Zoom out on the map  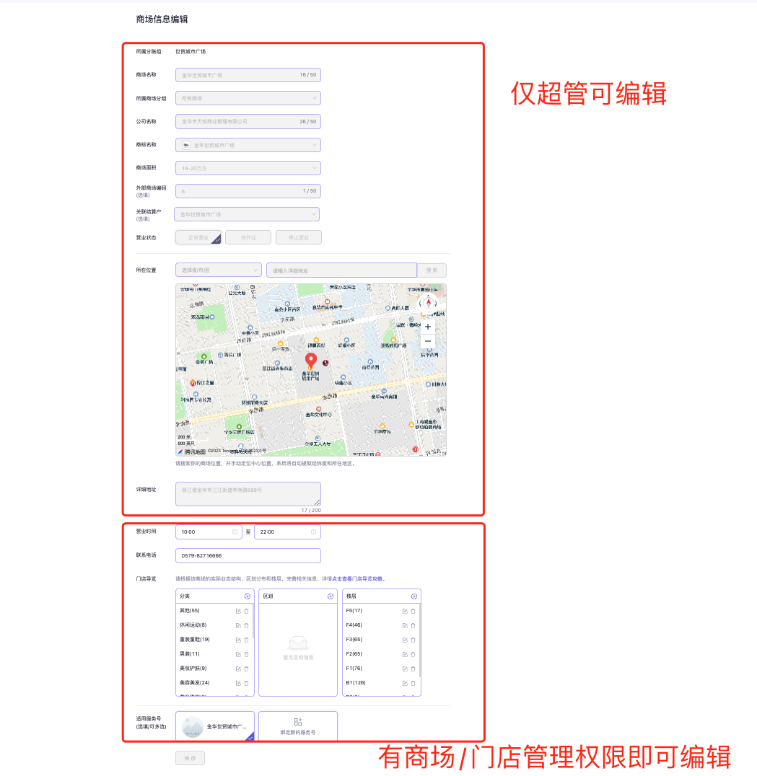428,341
